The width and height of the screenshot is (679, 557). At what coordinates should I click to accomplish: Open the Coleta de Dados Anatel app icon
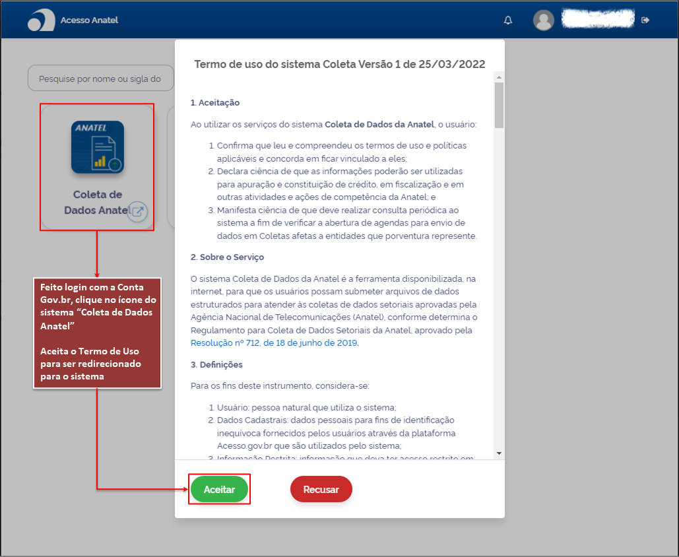(x=98, y=147)
